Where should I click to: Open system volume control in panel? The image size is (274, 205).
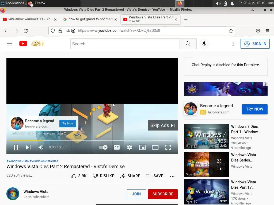[218, 3]
